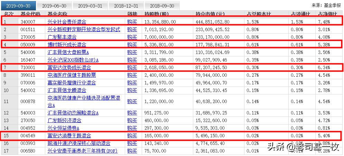The height and width of the screenshot is (156, 344).
Task: Open fund link 兴全沪深300指数(LOF)A
Action: (x=73, y=60)
